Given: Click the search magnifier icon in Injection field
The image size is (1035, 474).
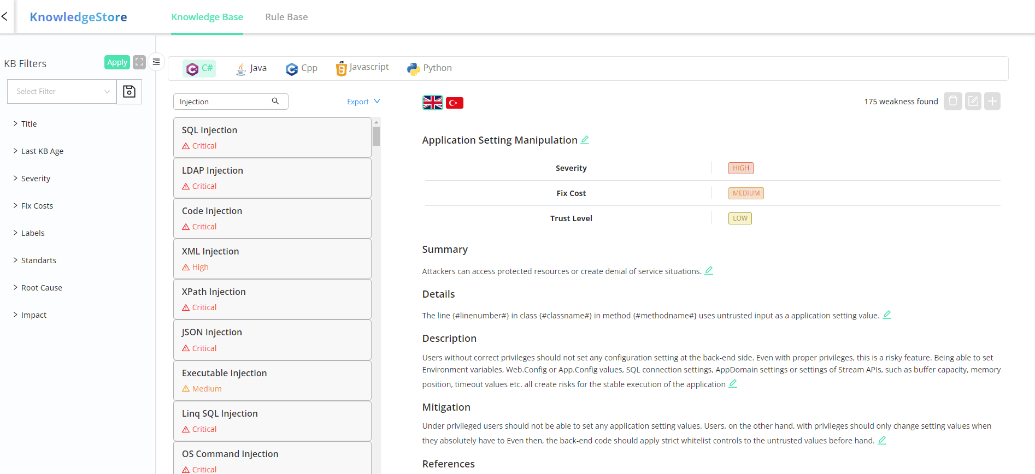Looking at the screenshot, I should tap(275, 101).
